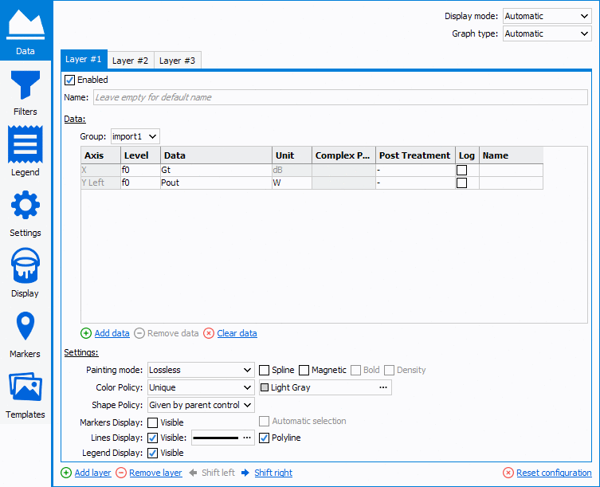600x487 pixels.
Task: Click the Unit column header
Action: [x=292, y=155]
